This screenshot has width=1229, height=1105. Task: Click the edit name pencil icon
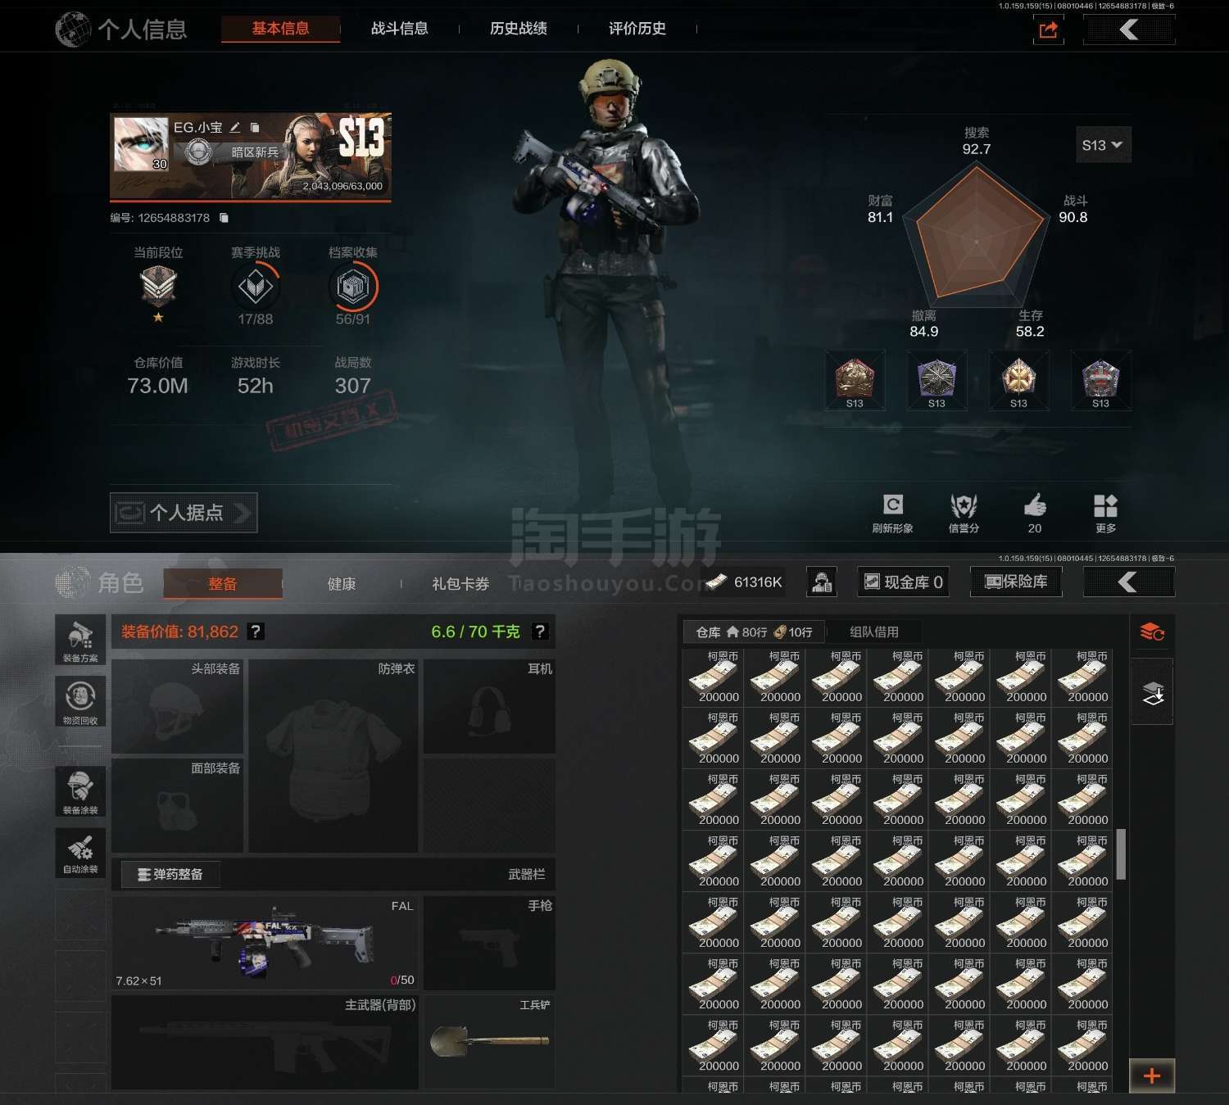click(x=235, y=127)
